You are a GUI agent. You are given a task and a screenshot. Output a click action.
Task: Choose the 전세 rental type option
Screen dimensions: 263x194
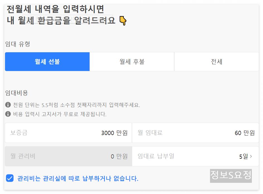point(216,61)
